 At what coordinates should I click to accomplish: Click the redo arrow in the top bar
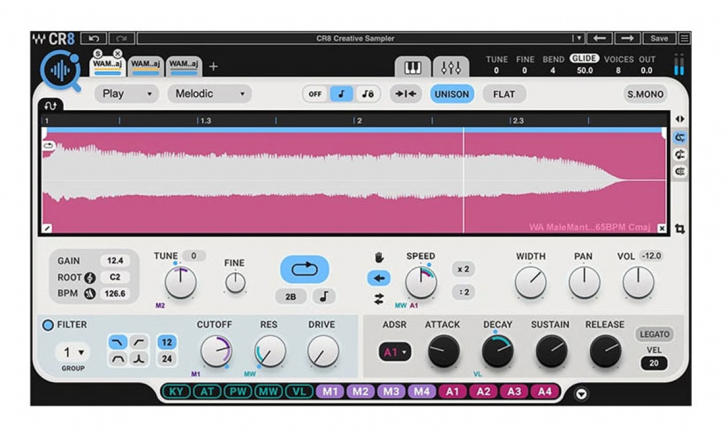coord(121,38)
